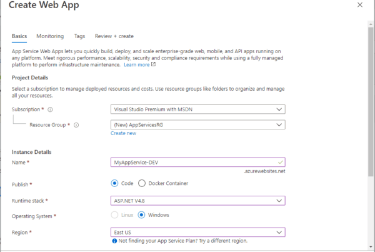Expand the Resource Group dropdown
375x252 pixels.
197,124
